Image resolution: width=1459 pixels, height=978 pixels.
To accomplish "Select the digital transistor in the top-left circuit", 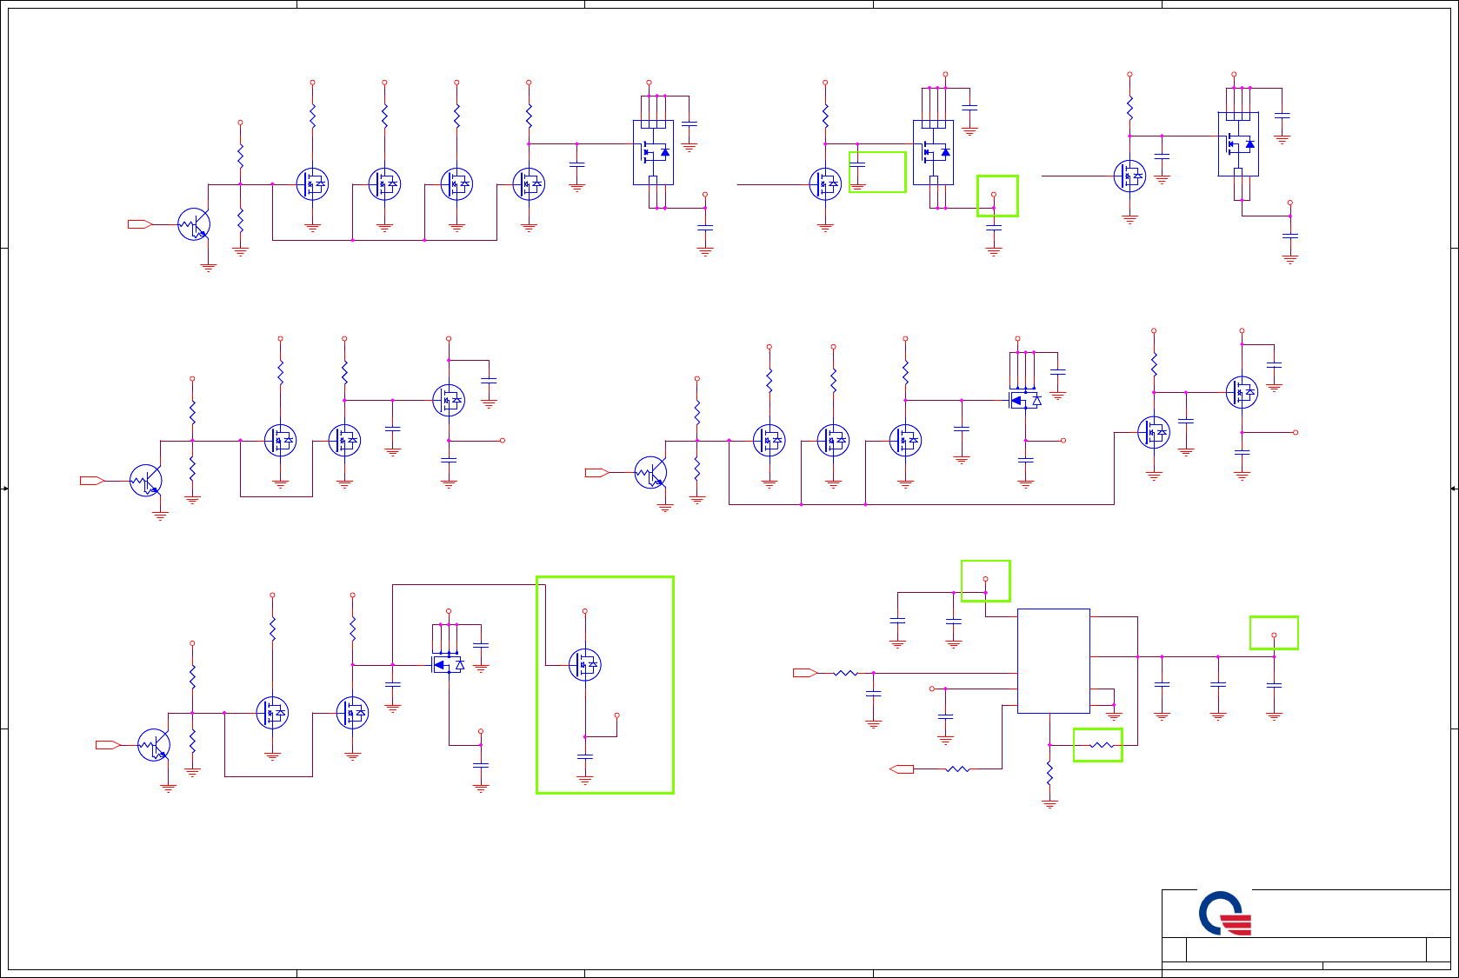I will [194, 224].
